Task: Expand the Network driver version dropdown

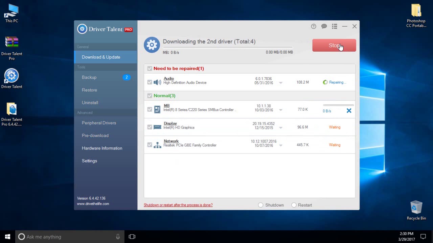Action: [x=280, y=145]
